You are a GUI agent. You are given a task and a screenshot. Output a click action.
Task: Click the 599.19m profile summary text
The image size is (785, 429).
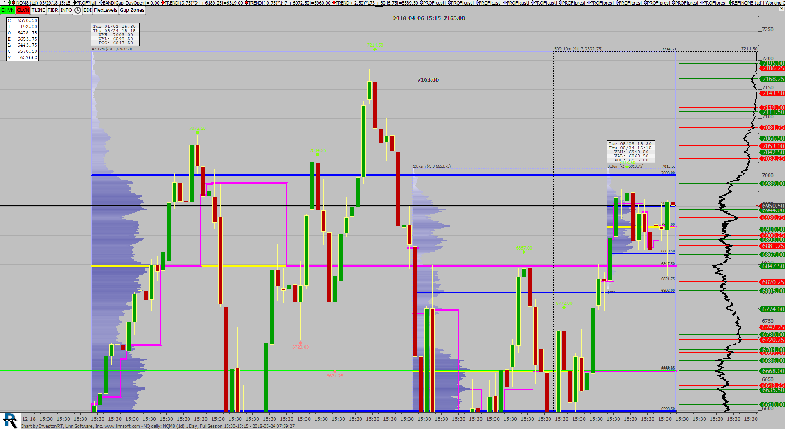click(578, 49)
